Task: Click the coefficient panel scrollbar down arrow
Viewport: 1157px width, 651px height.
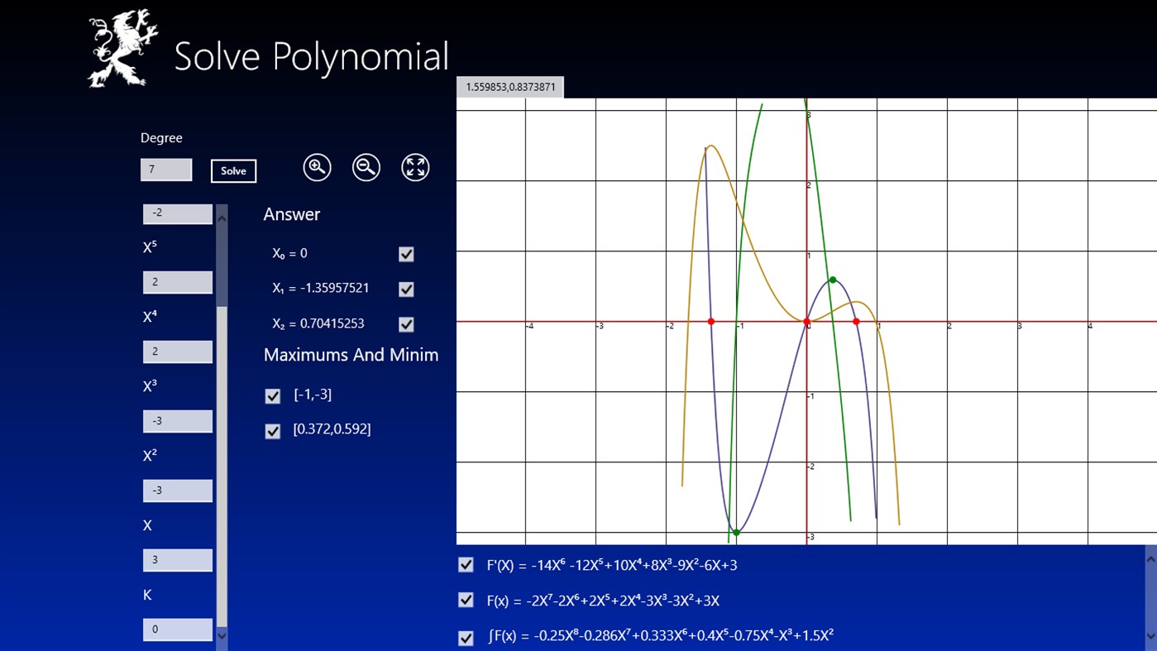Action: pos(221,636)
